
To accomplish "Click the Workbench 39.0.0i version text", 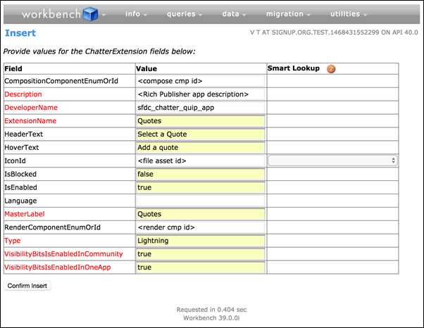I will (x=211, y=318).
